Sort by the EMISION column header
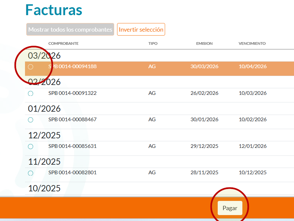Screen dimensions: 294x221 point(204,43)
